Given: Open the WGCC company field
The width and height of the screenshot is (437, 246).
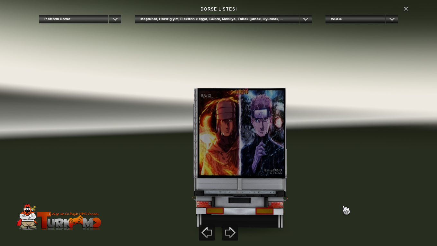Looking at the screenshot, I should [355, 19].
